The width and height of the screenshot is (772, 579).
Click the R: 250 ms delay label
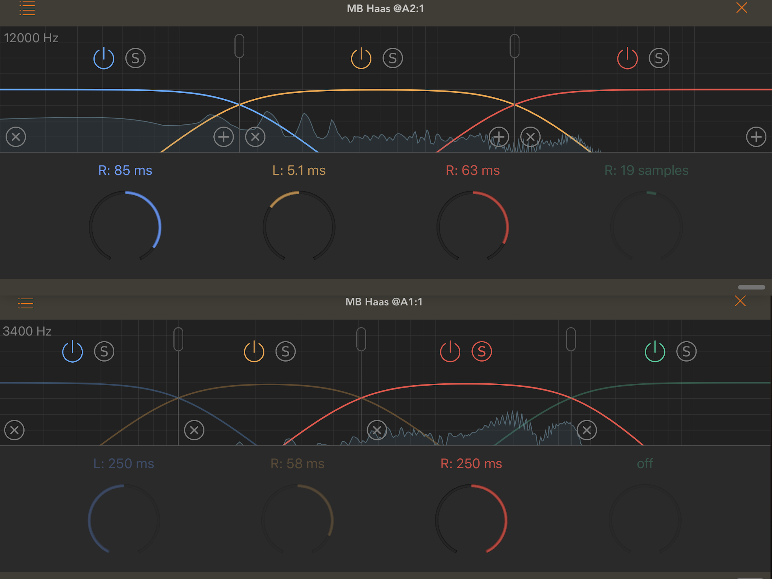coord(471,464)
